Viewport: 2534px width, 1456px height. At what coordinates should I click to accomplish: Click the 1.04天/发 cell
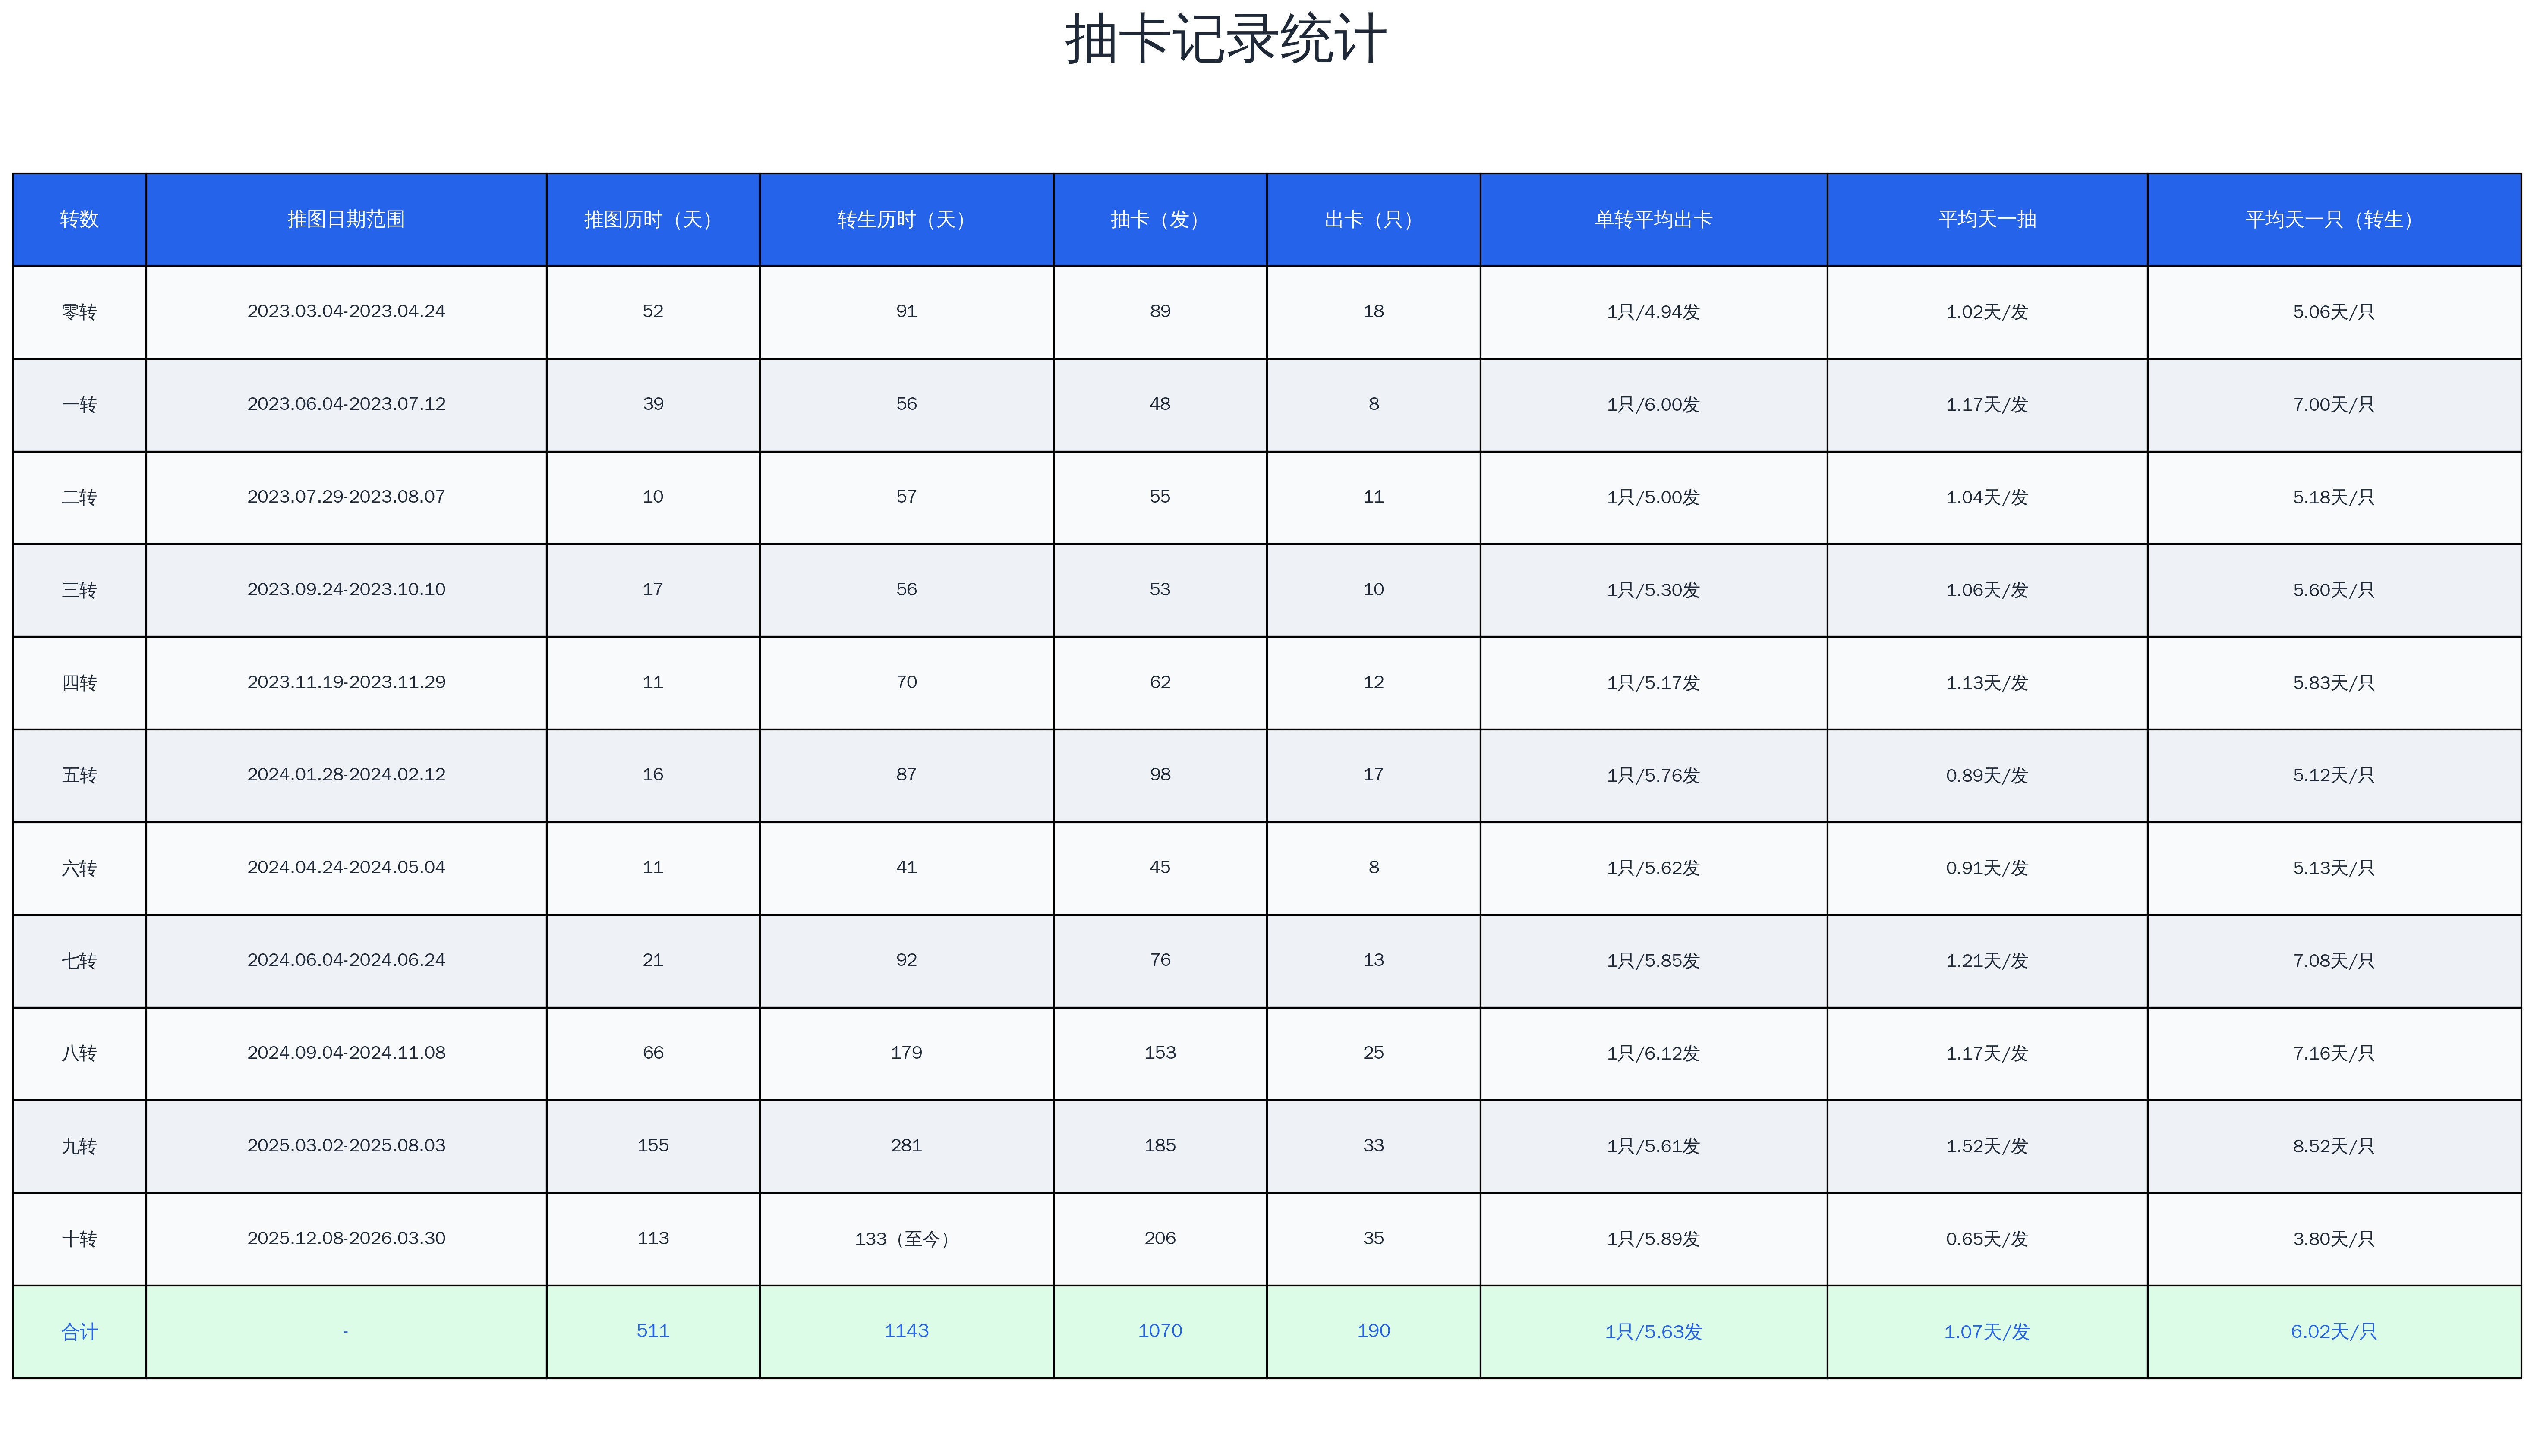tap(1987, 497)
